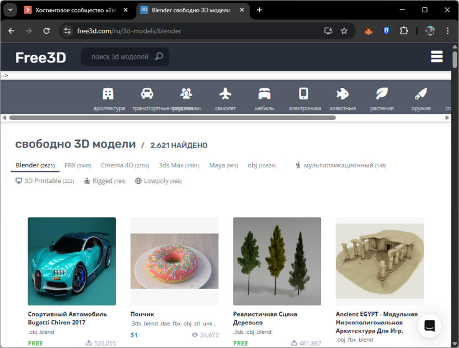459x348 pixels.
Task: Click the category scrollbar right arrow
Action: click(x=447, y=118)
